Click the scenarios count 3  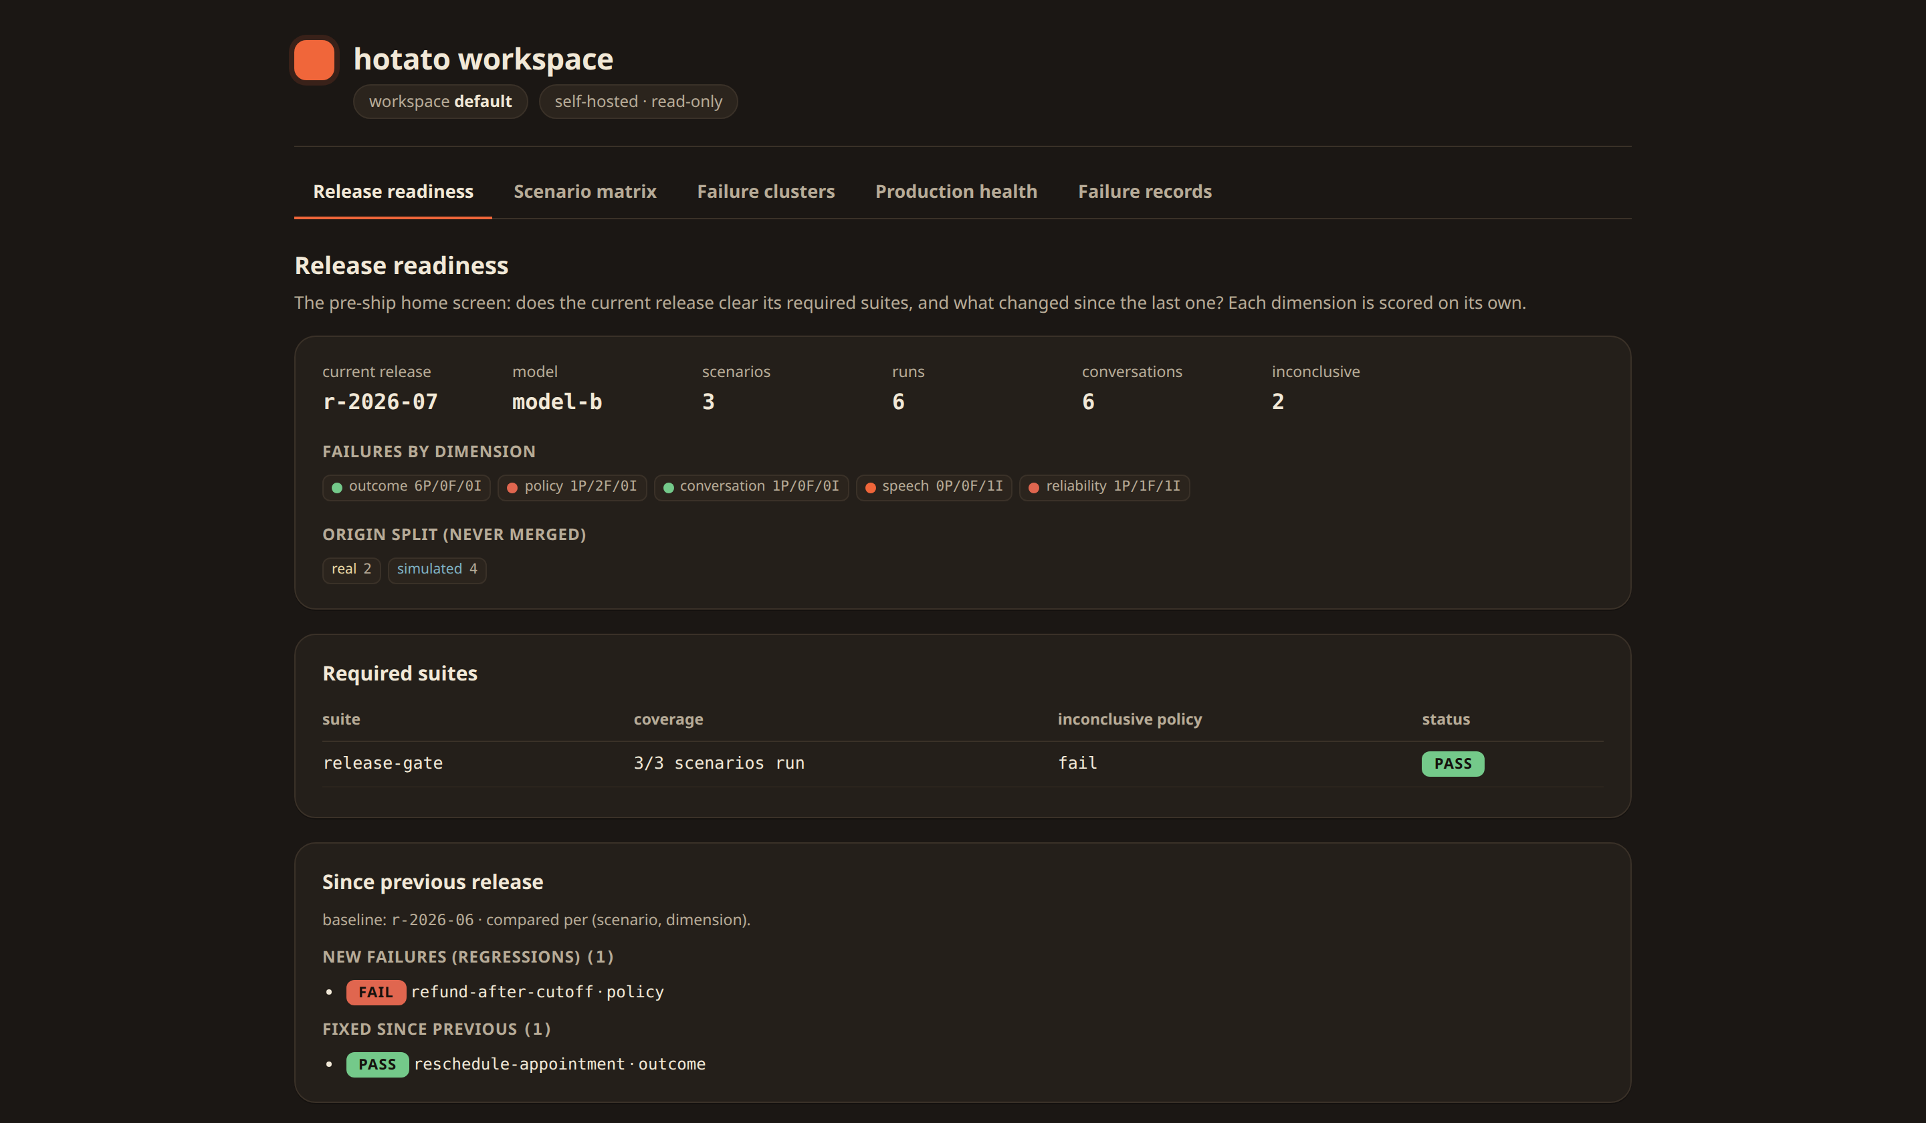pos(708,402)
